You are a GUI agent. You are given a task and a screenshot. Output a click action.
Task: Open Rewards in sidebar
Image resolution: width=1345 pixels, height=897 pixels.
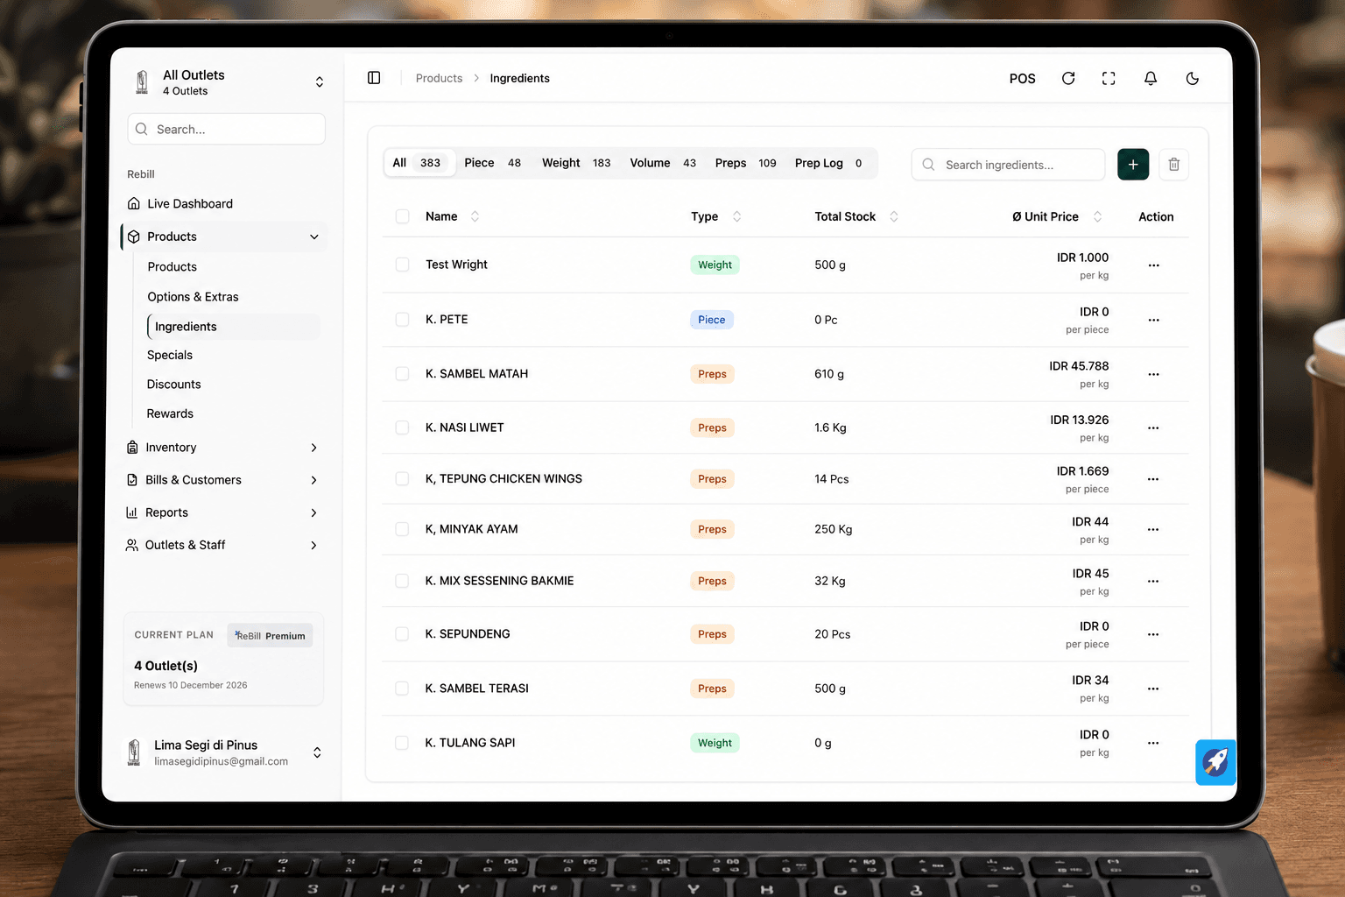[x=170, y=413]
